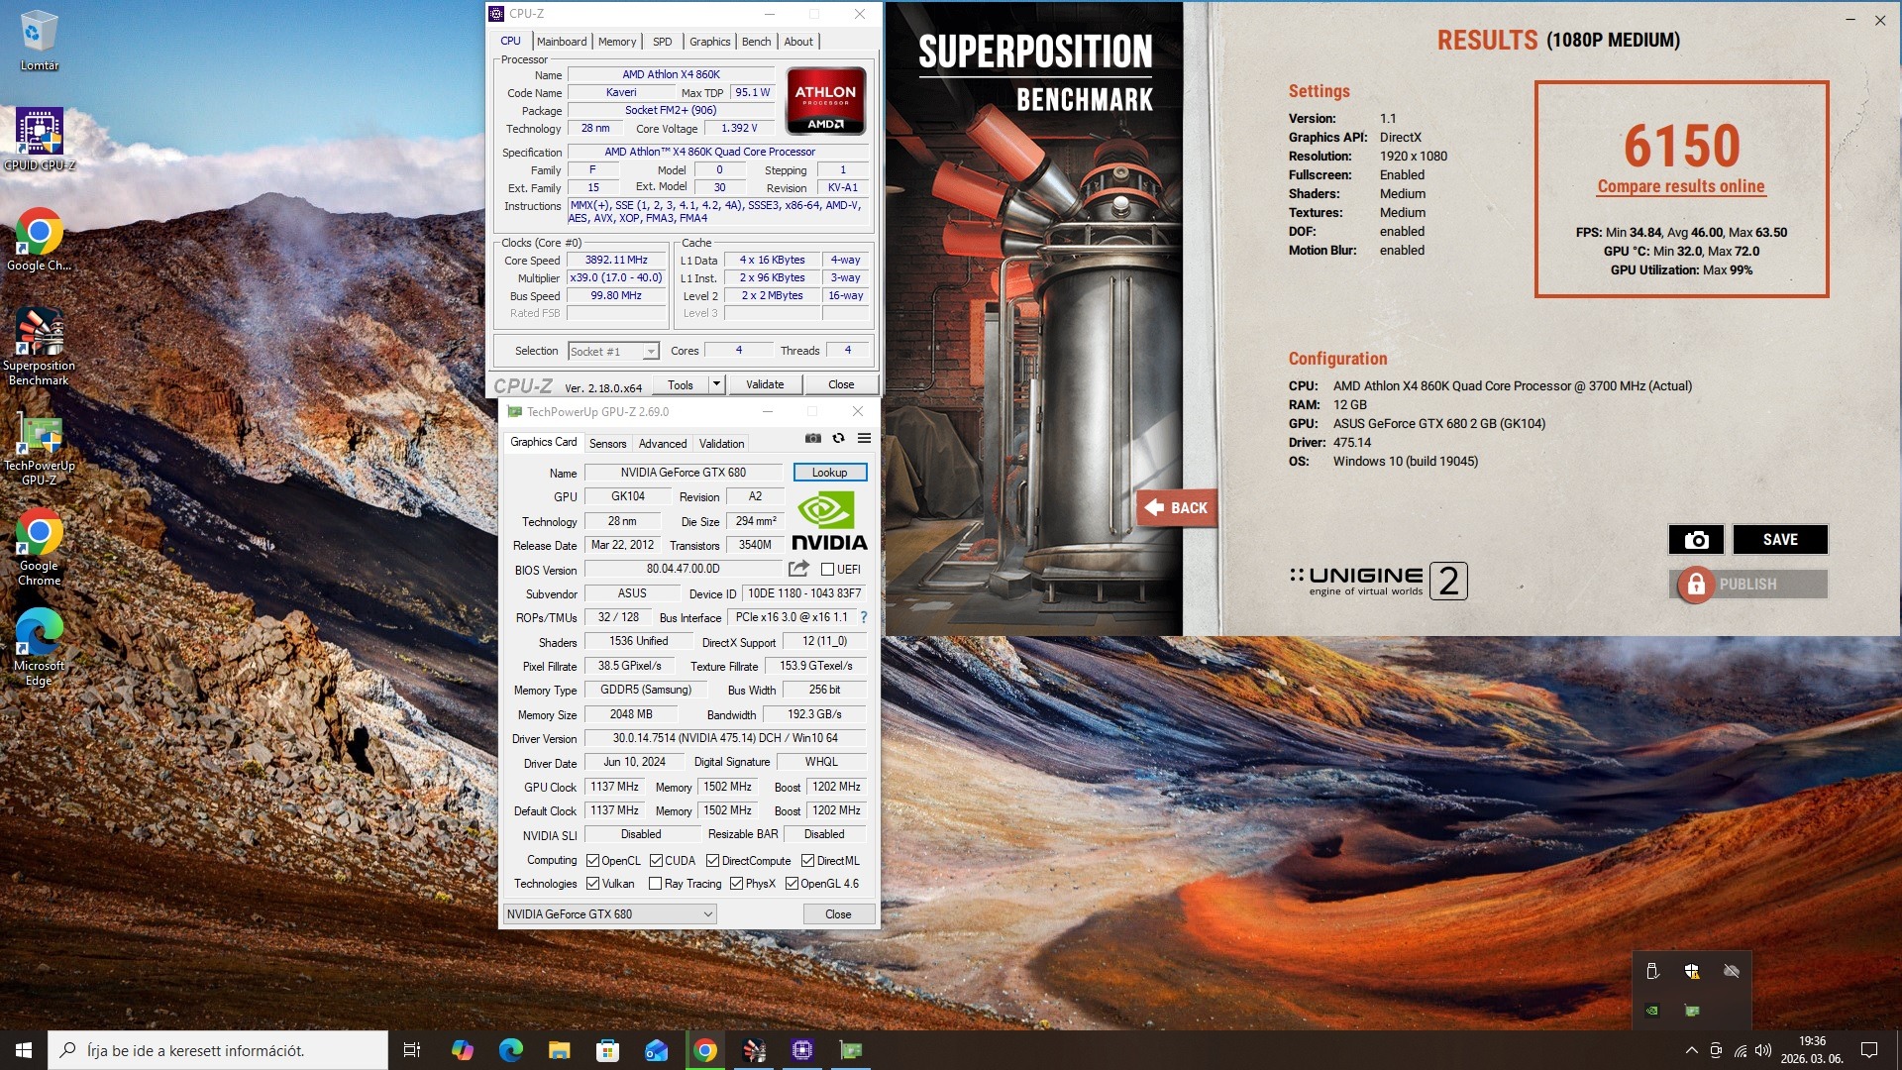1902x1070 pixels.
Task: Toggle the OpenCL checkbox
Action: point(592,861)
